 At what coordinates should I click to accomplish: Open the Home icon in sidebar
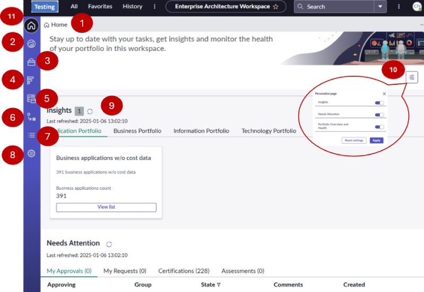(x=31, y=25)
